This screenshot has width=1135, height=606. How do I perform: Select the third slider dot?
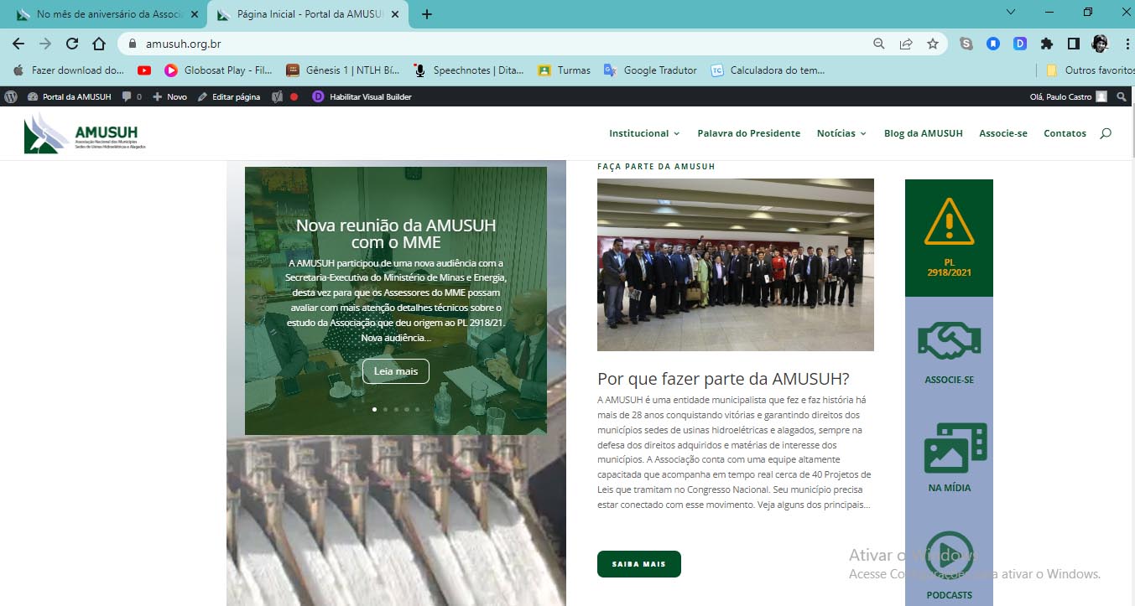[x=396, y=410]
